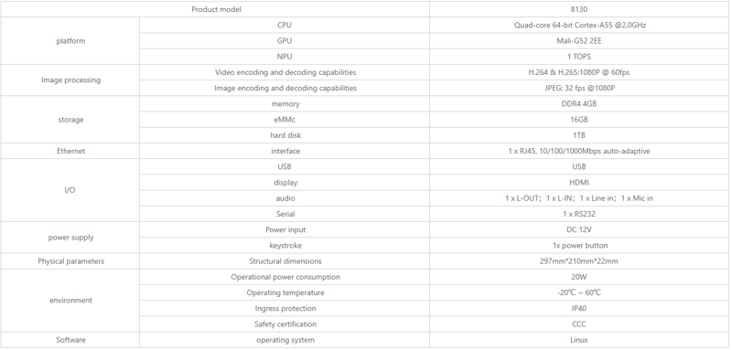
Task: Select the 8130 model value cell
Action: click(579, 9)
